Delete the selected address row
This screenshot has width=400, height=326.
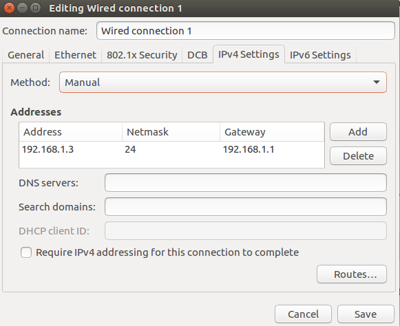(x=358, y=155)
